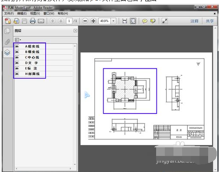Open the Attachments paperclip panel
The height and width of the screenshot is (172, 219).
click(x=7, y=42)
